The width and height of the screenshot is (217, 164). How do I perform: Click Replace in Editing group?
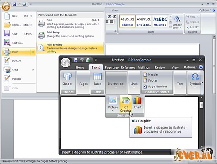coord(192,22)
